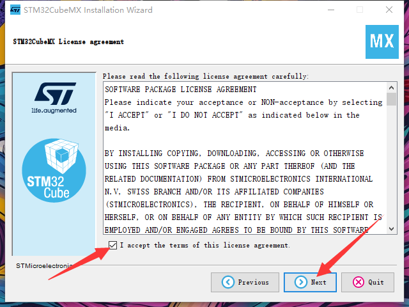This screenshot has width=409, height=307.
Task: Close the Installation Wizard window
Action: [389, 10]
